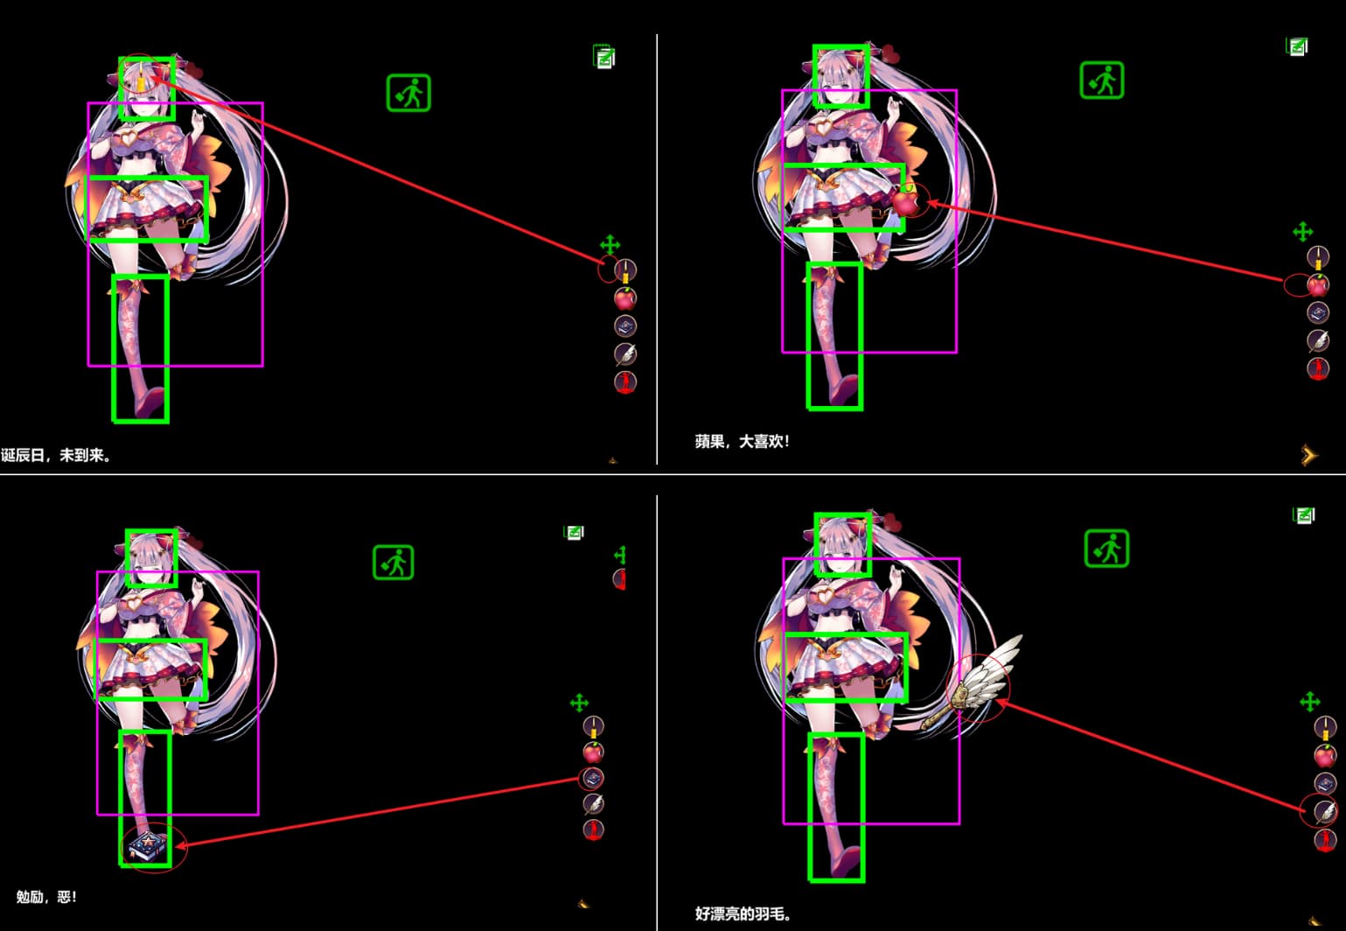Click the green exit icon in top-left panel
Screen dimensions: 1346x931
[408, 93]
